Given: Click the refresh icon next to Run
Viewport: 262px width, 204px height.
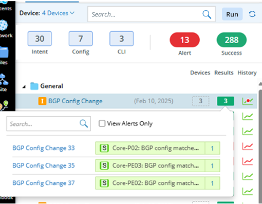Looking at the screenshot, I should 252,14.
